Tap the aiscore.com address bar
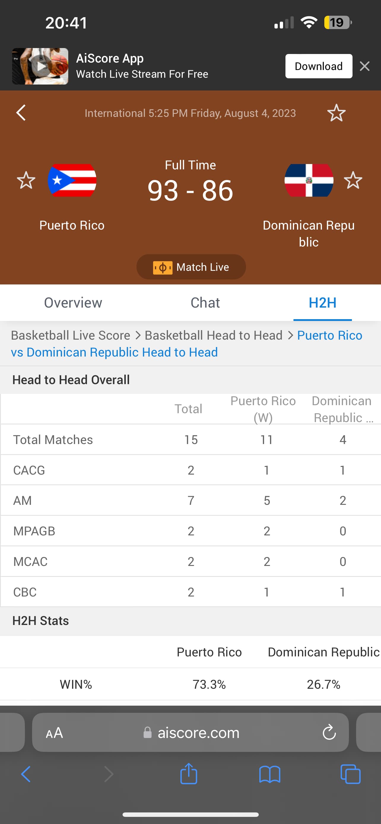 [198, 733]
